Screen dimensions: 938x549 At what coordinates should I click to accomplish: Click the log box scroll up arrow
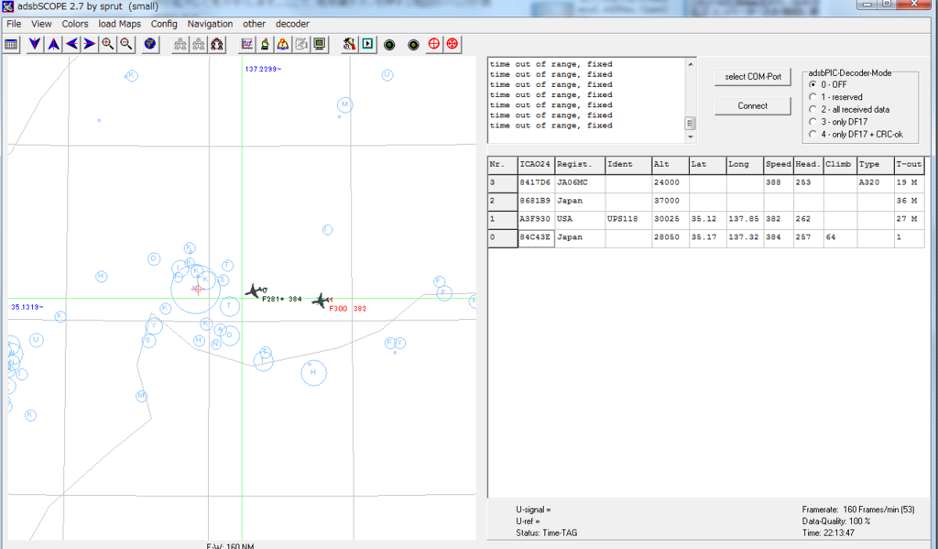tap(691, 64)
